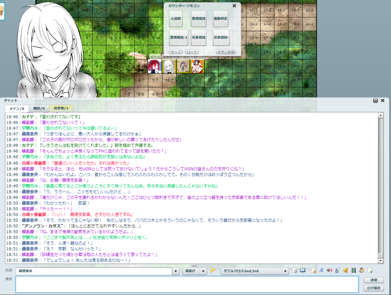Switch to the 見学用/1 chat tab

(x=61, y=108)
